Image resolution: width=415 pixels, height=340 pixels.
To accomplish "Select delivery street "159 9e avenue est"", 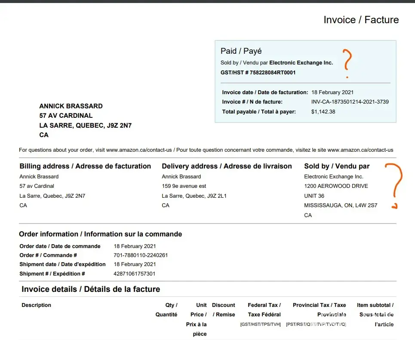I will coord(184,186).
